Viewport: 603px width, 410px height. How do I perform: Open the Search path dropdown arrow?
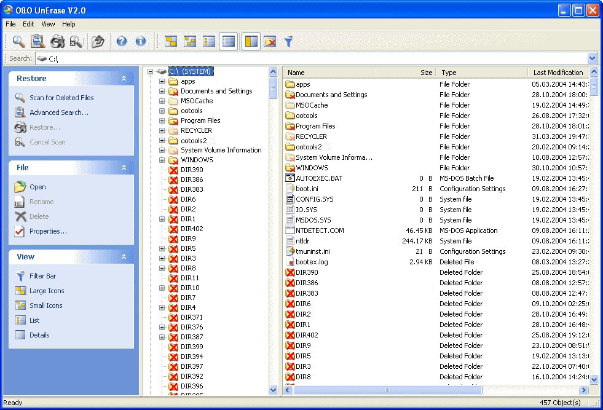tap(592, 58)
